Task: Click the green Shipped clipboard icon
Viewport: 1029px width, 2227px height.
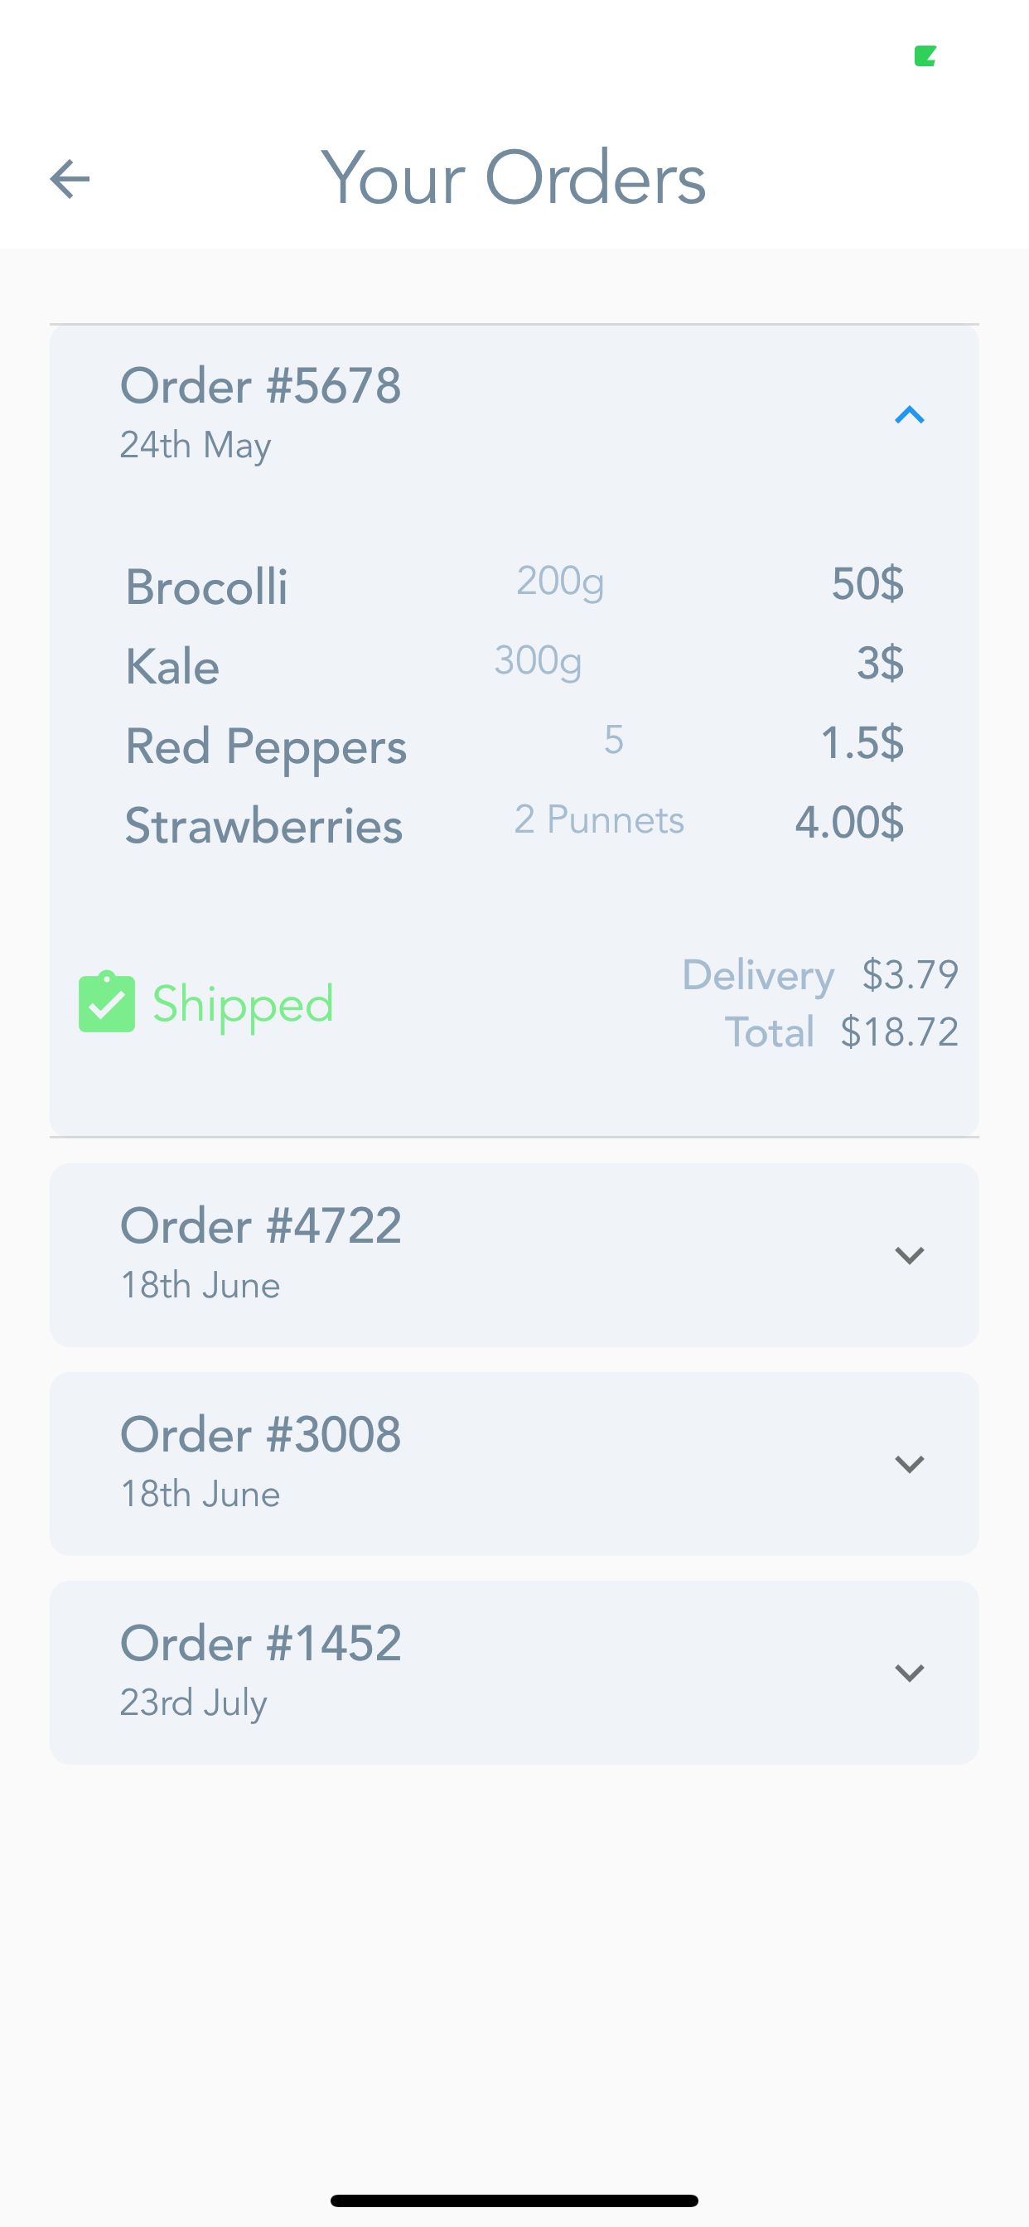Action: (106, 1002)
